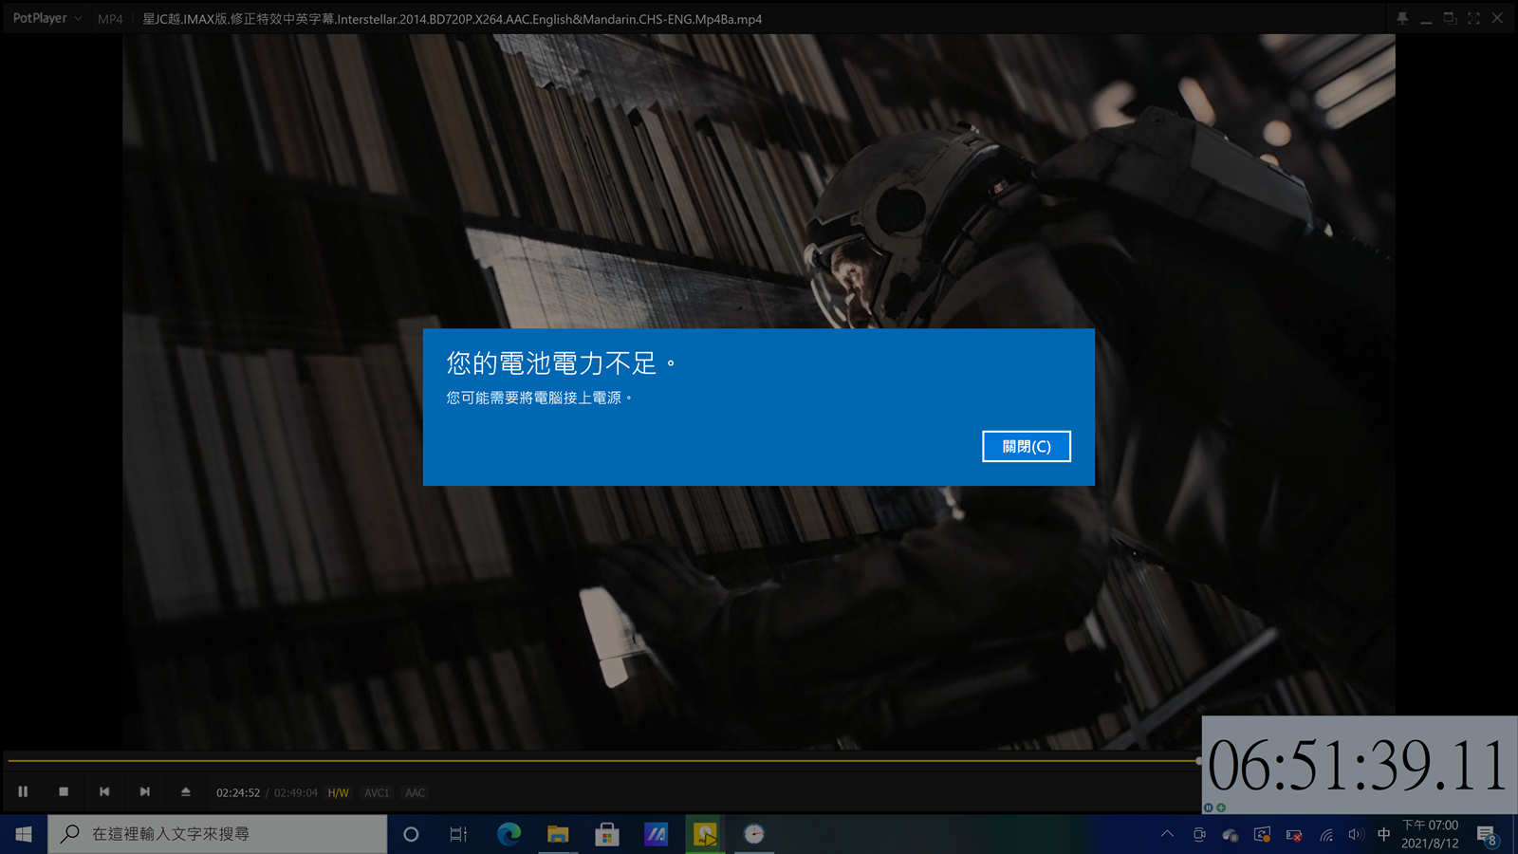Viewport: 1518px width, 854px height.
Task: Click the eject/open file icon
Action: 186,791
